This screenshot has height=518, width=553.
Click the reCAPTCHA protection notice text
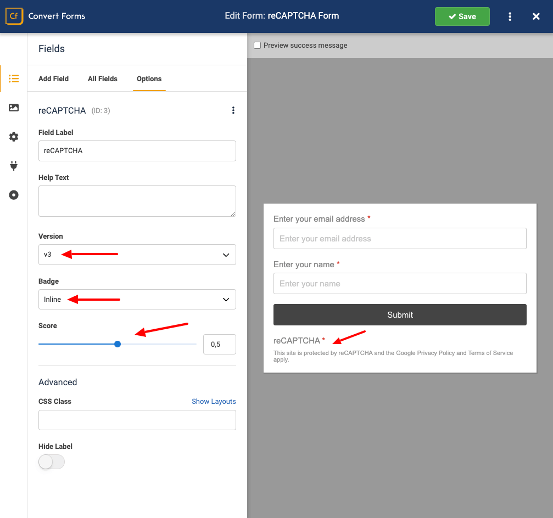tap(393, 356)
